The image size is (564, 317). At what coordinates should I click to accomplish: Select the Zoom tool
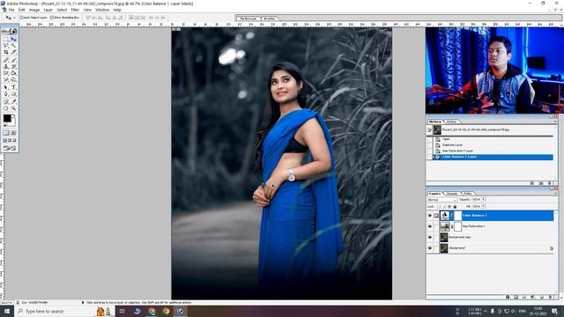point(13,107)
